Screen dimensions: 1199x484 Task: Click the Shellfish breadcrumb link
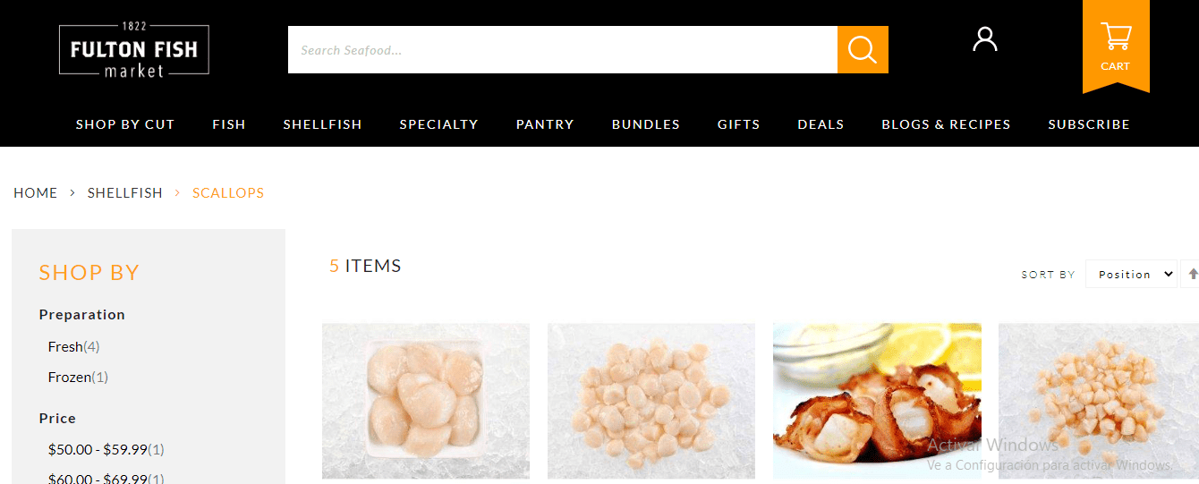[125, 192]
